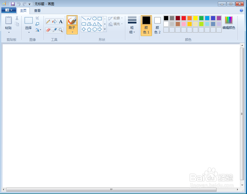247x194 pixels.
Task: Pick the orange color swatch
Action: click(190, 18)
